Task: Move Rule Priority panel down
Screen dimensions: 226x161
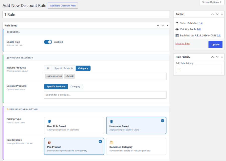Action: tap(217, 57)
